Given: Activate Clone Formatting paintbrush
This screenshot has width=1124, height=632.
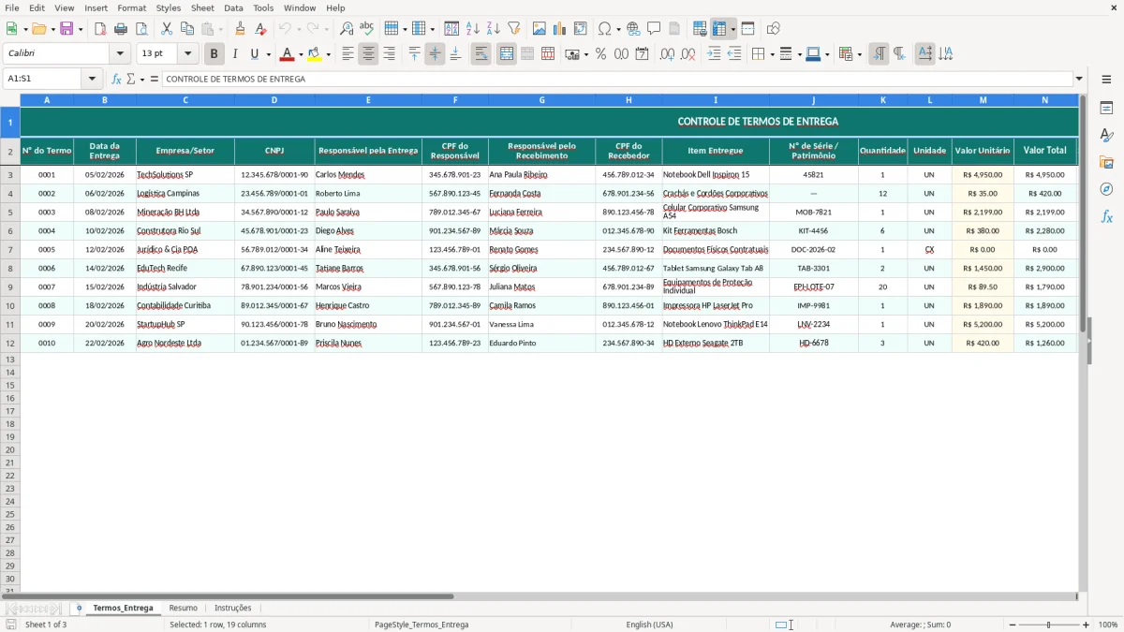Looking at the screenshot, I should pyautogui.click(x=240, y=29).
